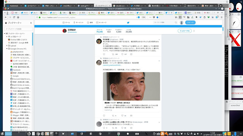Viewport: 243px width, 136px height.
Task: Open the application launcher in the taskbar
Action: (2, 134)
